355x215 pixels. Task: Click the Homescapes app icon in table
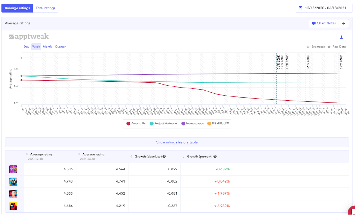coord(13,169)
